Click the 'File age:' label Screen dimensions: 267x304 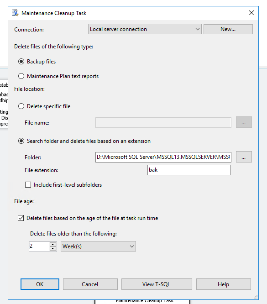[x=24, y=201]
